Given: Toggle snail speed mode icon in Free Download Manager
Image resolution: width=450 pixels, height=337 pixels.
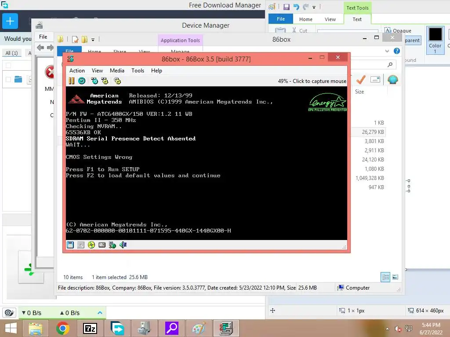Looking at the screenshot, I should (9, 312).
